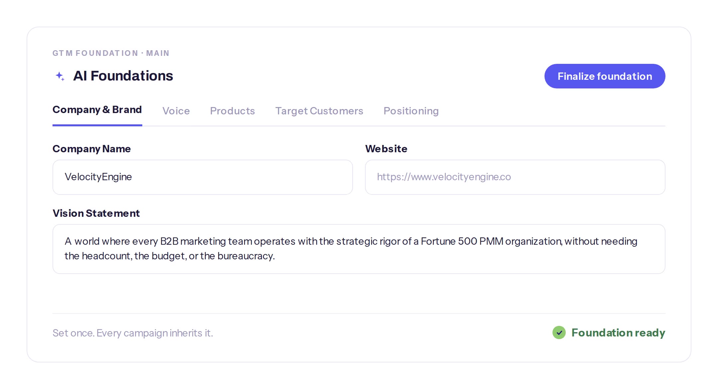Click the Website field label
The height and width of the screenshot is (389, 718).
click(x=386, y=149)
